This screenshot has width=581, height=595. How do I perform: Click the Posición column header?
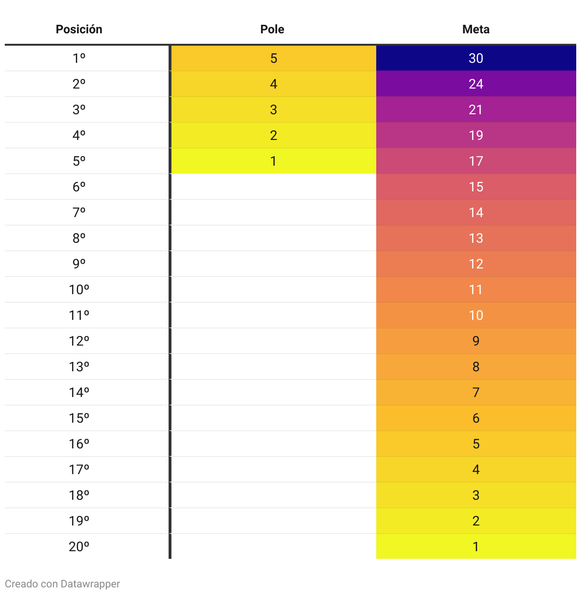click(x=79, y=30)
